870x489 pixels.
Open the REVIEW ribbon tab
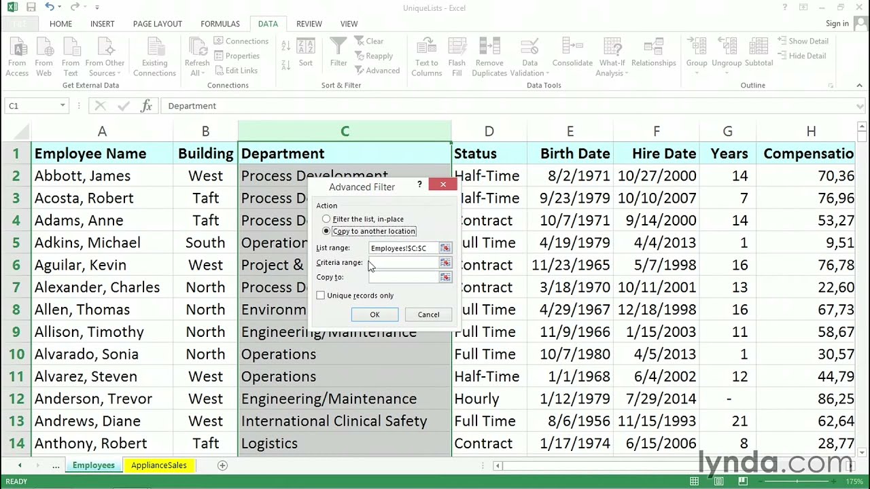point(309,24)
